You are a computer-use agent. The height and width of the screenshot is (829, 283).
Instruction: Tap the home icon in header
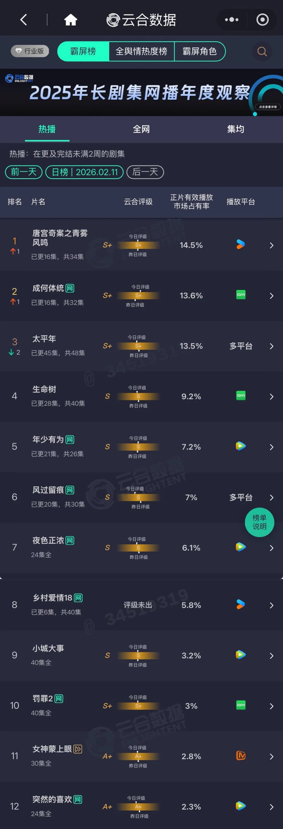(x=70, y=20)
